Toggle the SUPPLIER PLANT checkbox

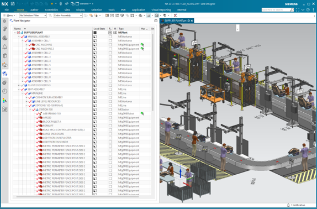[18, 33]
